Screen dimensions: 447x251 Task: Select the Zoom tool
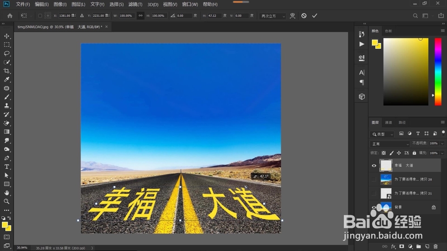pos(7,201)
